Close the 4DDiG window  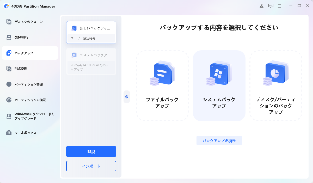tap(307, 6)
